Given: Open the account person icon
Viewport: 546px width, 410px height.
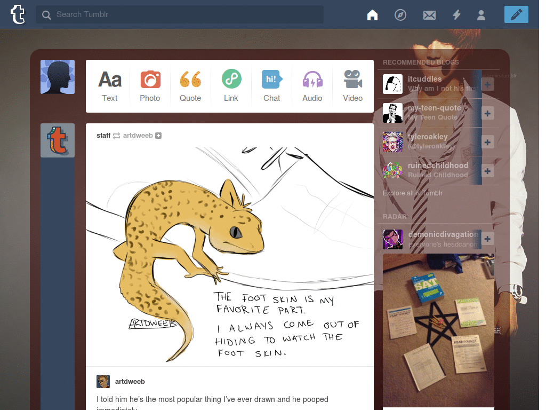Looking at the screenshot, I should [x=481, y=14].
